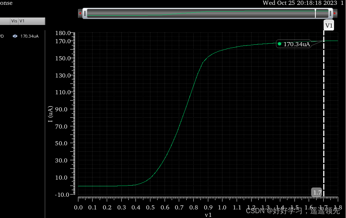Select the 170.34uA value in legend
Viewport: 346px width, 218px height.
pos(29,36)
